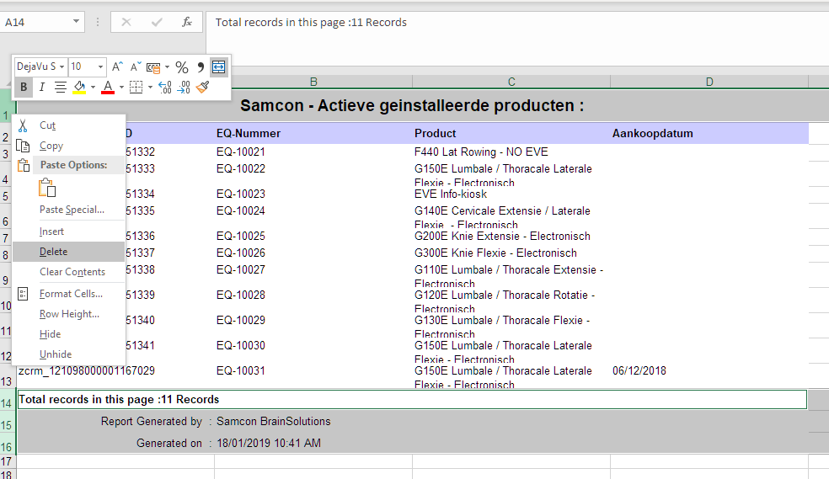Apply red font color
The image size is (829, 479).
(108, 88)
